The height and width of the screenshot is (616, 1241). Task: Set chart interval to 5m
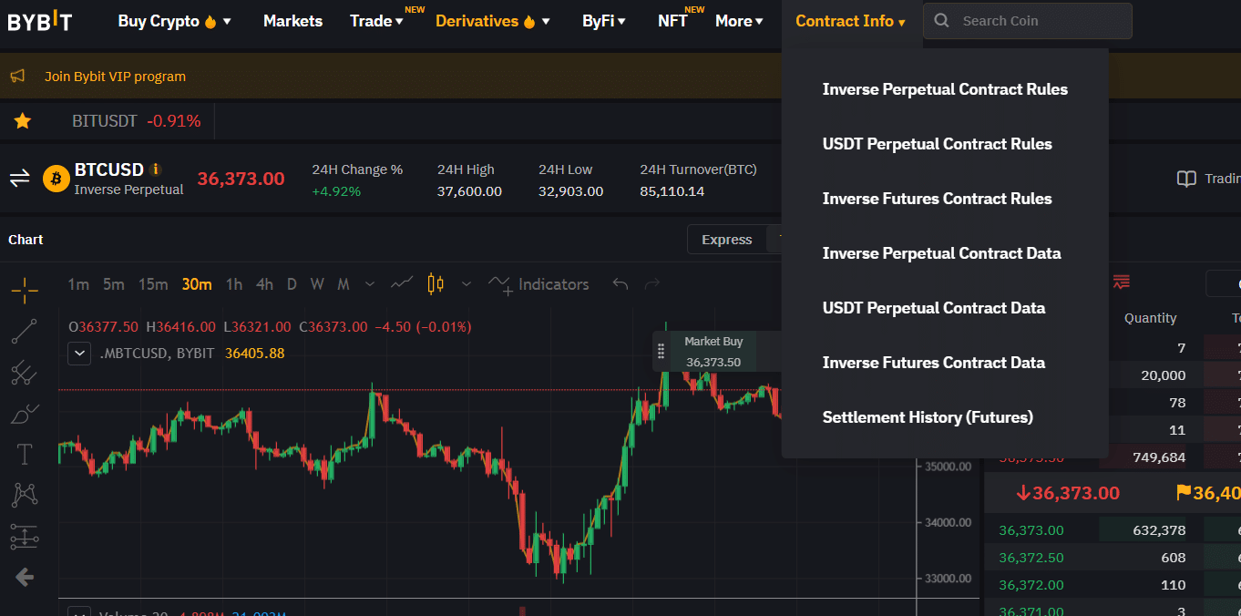click(113, 284)
